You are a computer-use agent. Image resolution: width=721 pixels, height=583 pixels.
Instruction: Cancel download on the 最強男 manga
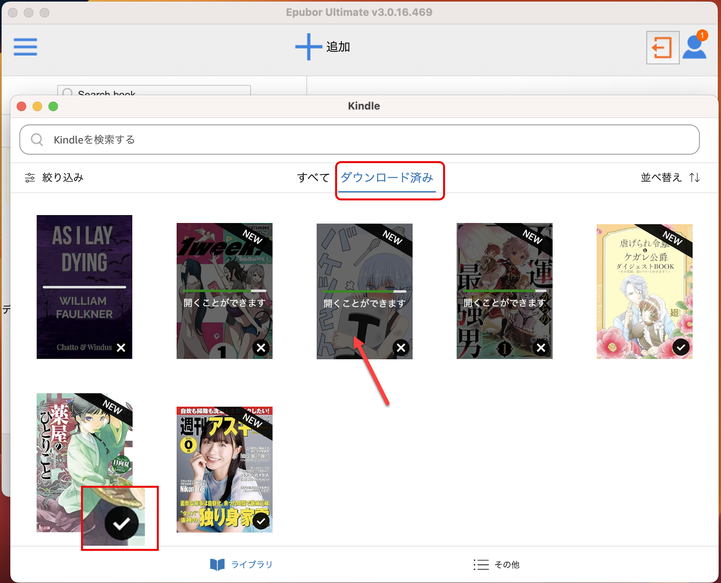coord(541,348)
